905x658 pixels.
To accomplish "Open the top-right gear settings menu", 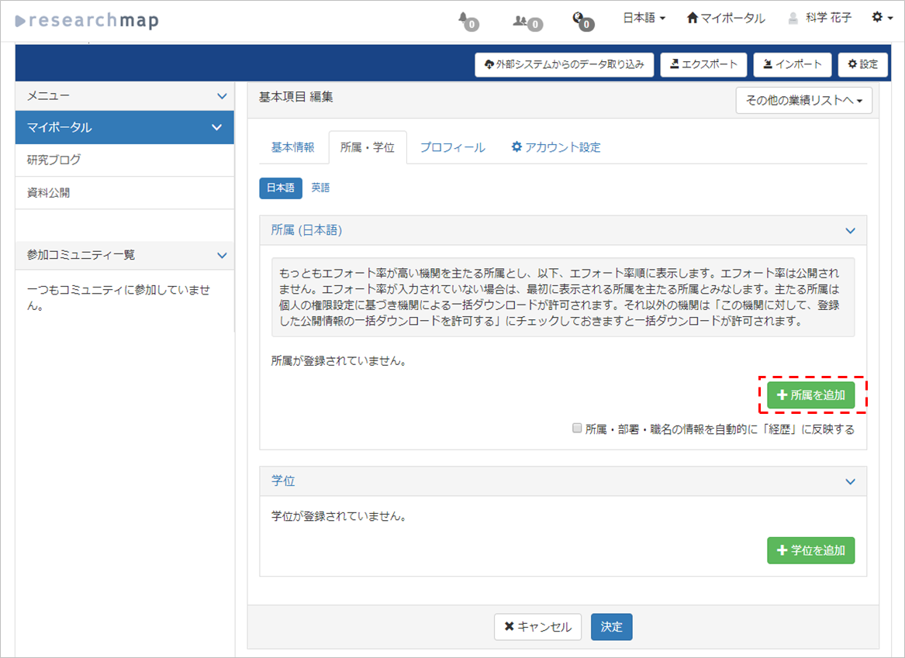I will (882, 18).
